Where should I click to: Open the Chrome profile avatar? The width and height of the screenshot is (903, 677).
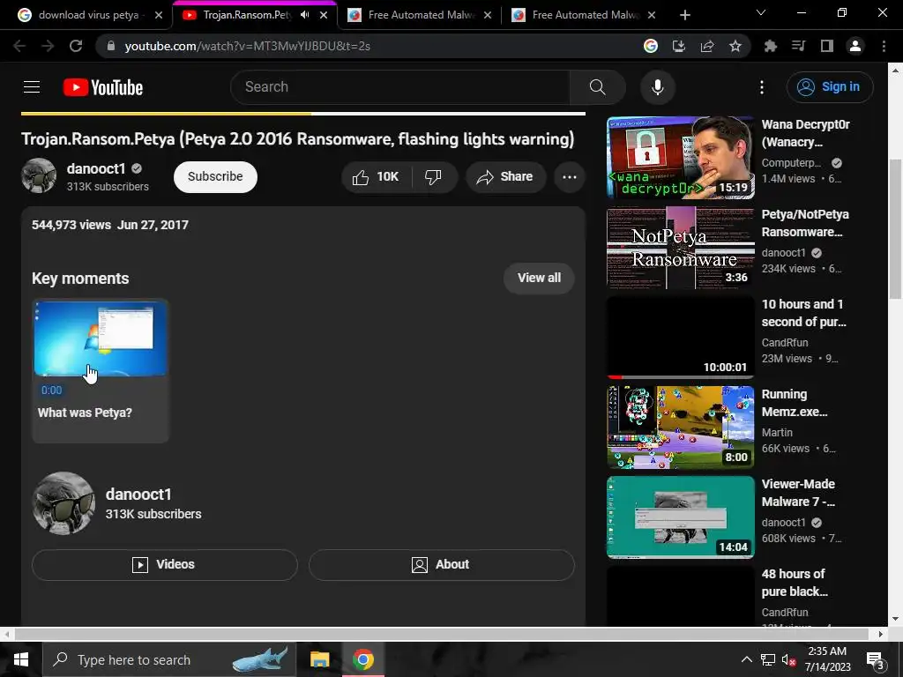click(855, 46)
